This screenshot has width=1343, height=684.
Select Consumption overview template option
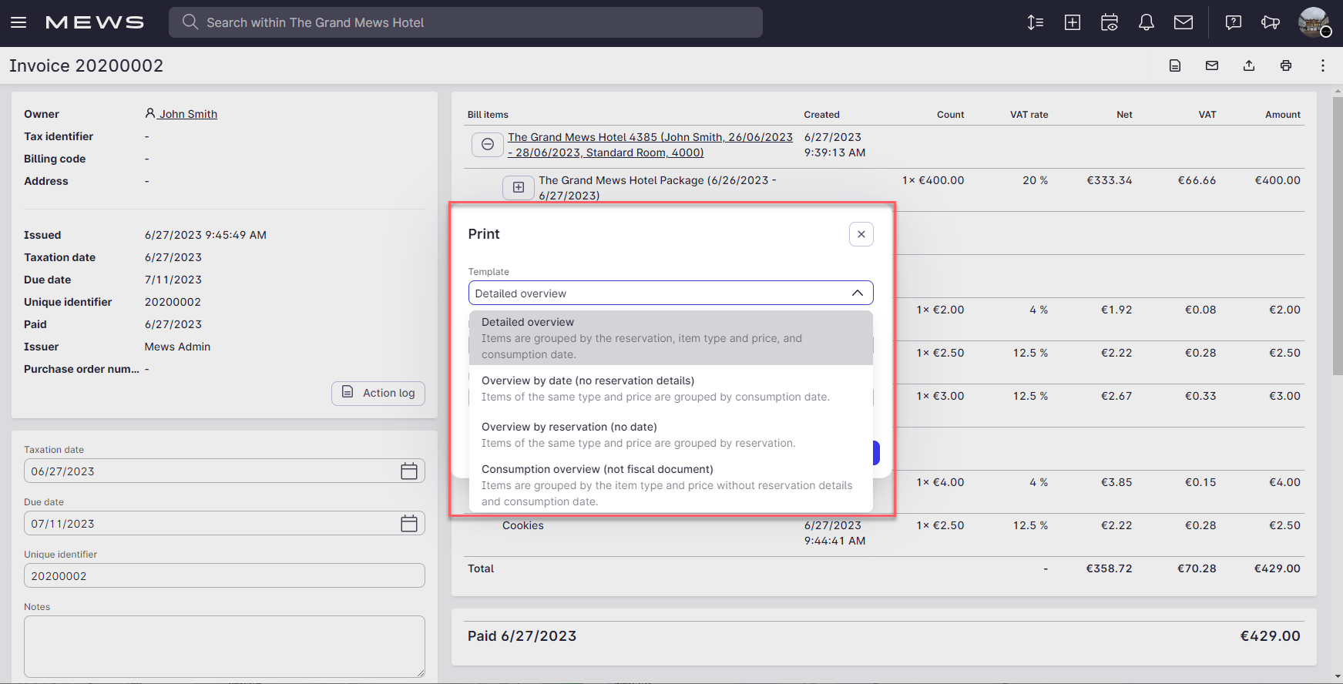pyautogui.click(x=670, y=484)
